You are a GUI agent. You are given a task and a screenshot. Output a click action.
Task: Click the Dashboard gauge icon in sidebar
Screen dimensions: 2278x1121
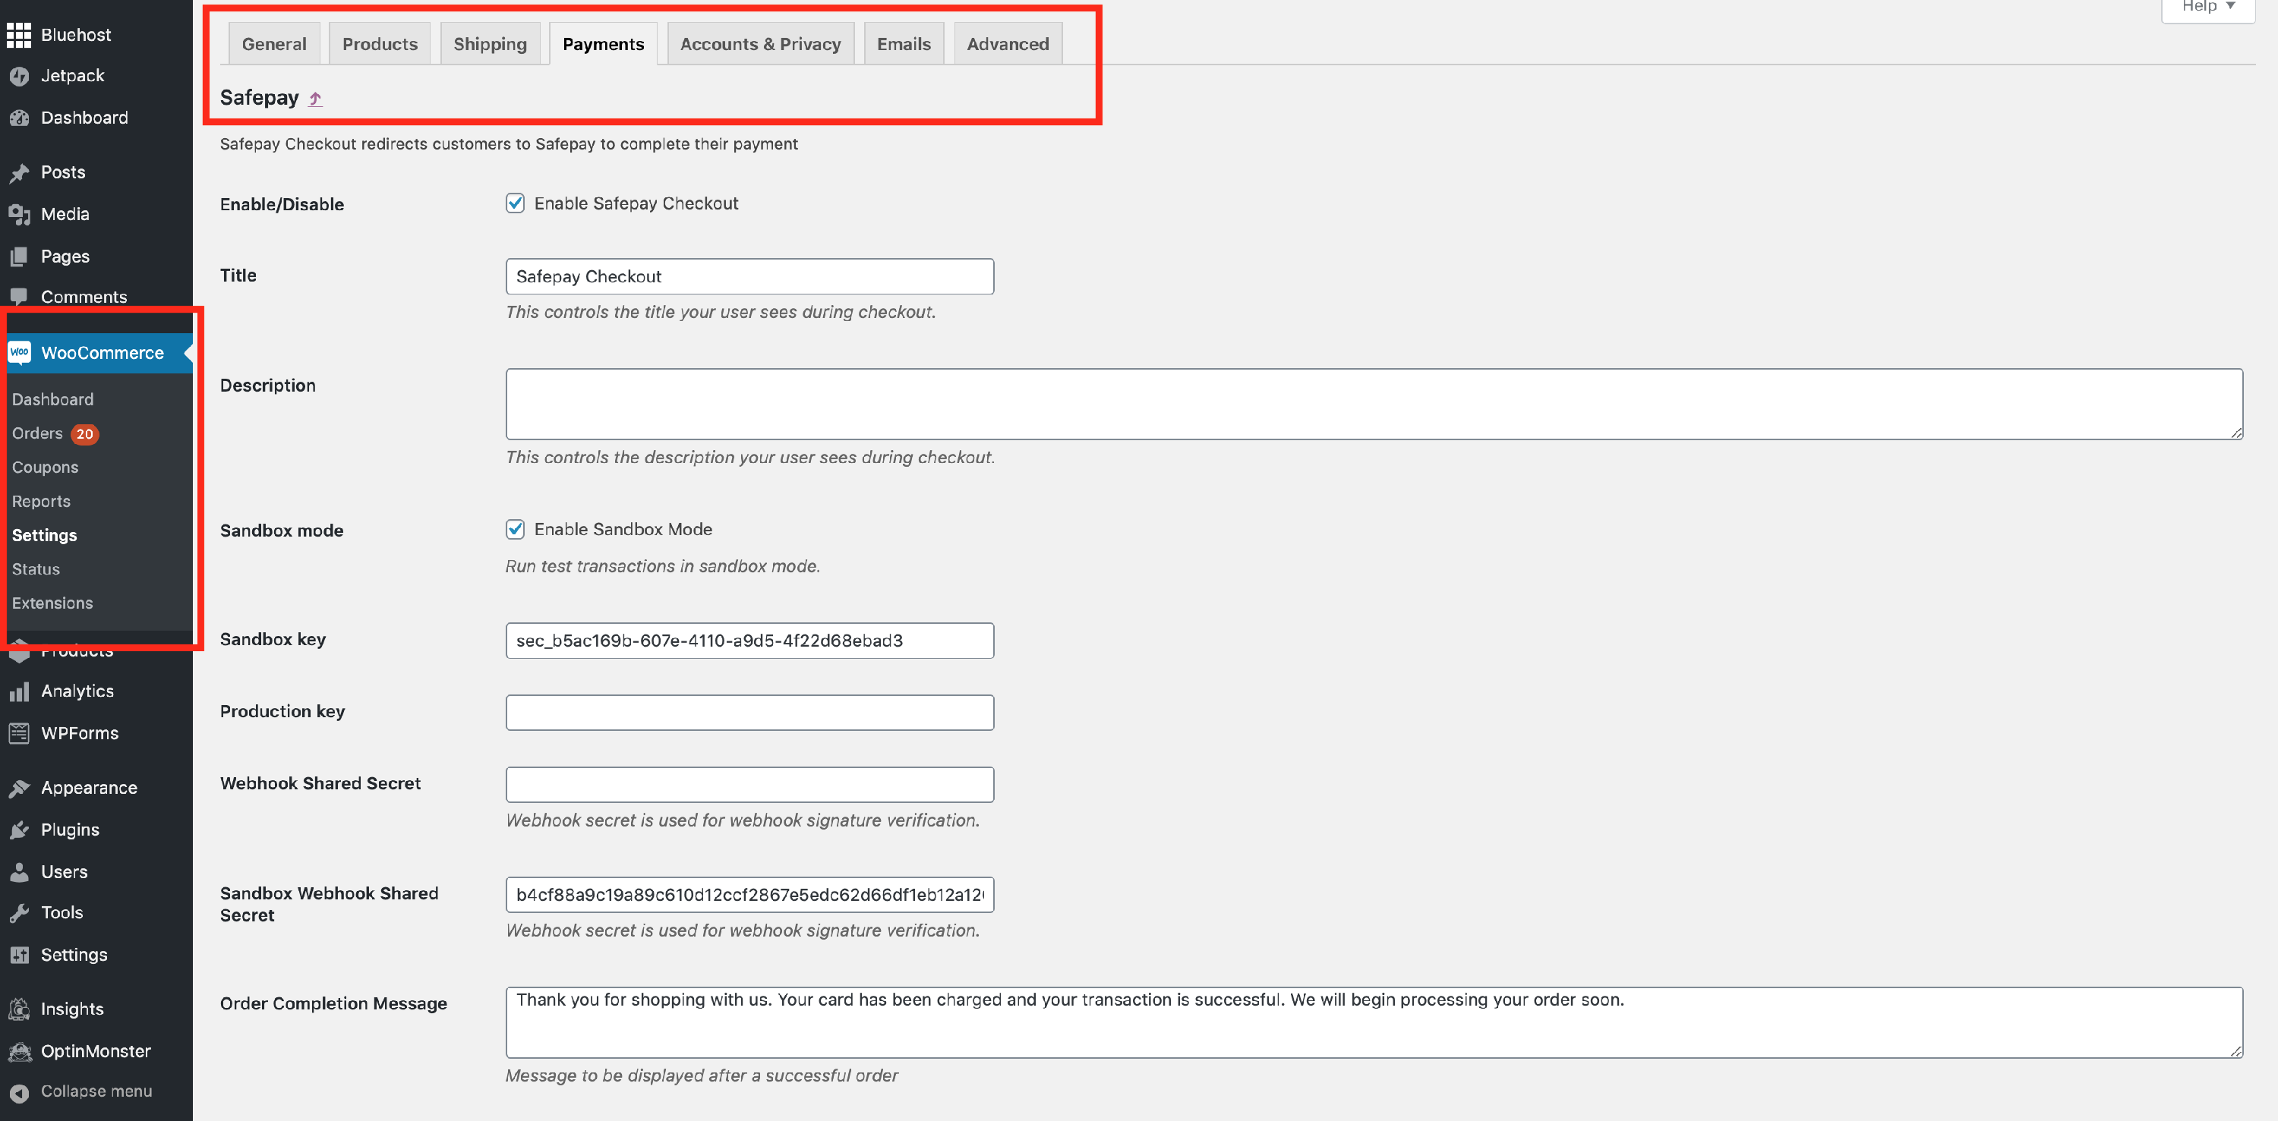point(18,118)
